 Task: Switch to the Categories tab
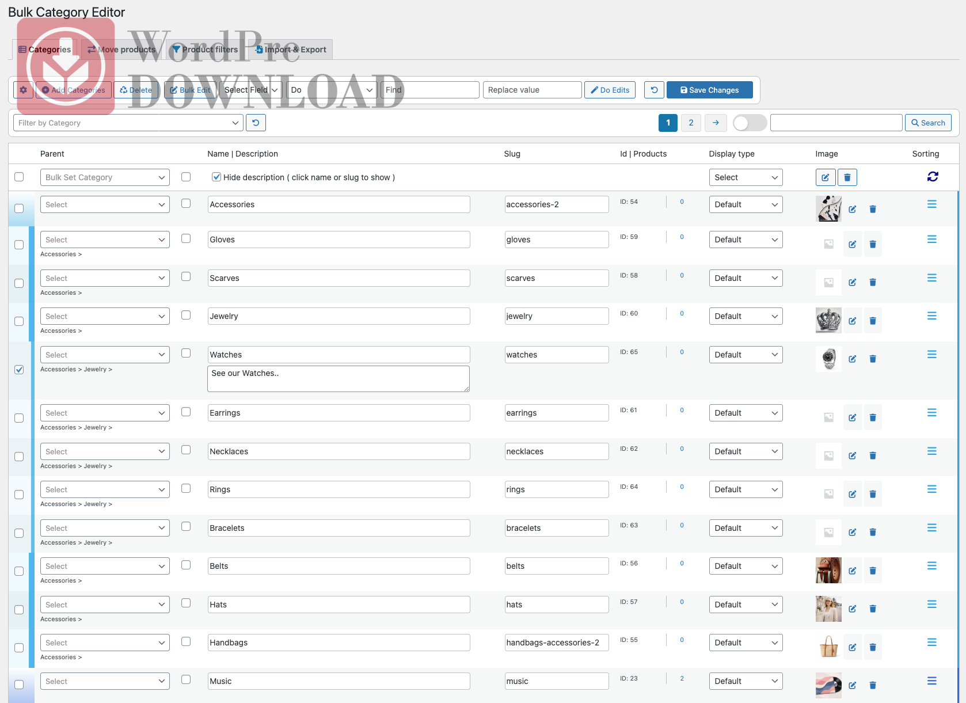point(45,50)
